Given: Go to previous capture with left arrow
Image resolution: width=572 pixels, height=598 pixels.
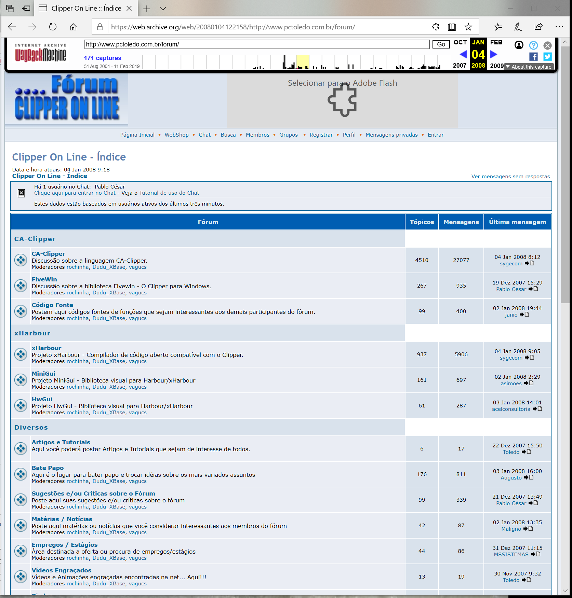Looking at the screenshot, I should point(463,54).
